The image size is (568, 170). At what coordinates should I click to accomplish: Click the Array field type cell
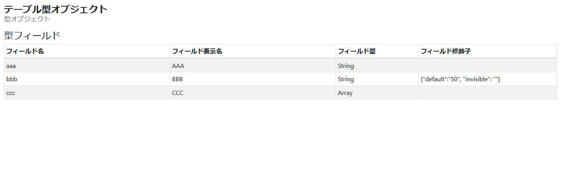click(x=345, y=93)
